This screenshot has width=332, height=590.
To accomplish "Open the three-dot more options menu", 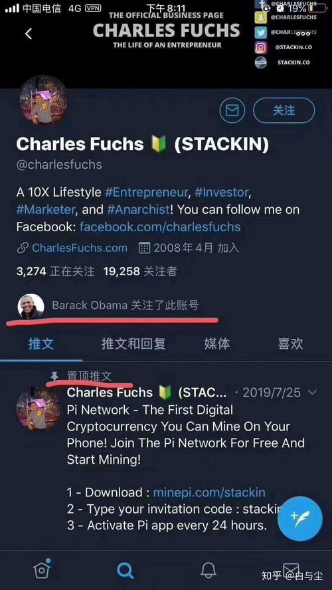I will (303, 33).
